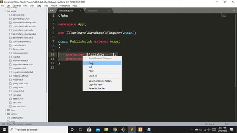Open Windows Start menu
This screenshot has height=133, width=237.
click(4, 130)
